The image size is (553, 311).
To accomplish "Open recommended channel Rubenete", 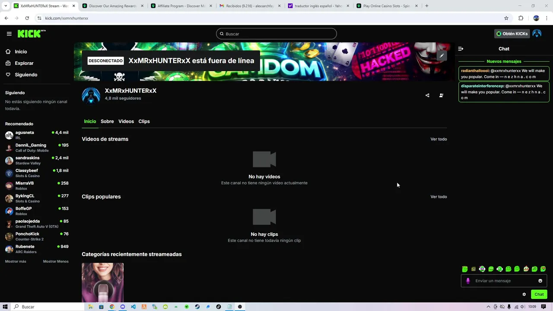I will (x=37, y=249).
